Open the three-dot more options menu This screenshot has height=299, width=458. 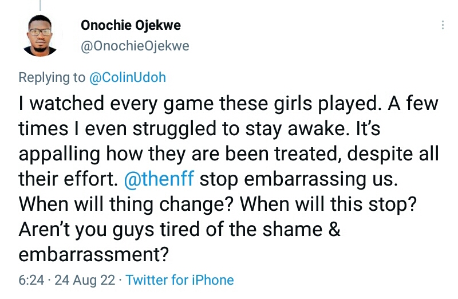click(443, 26)
